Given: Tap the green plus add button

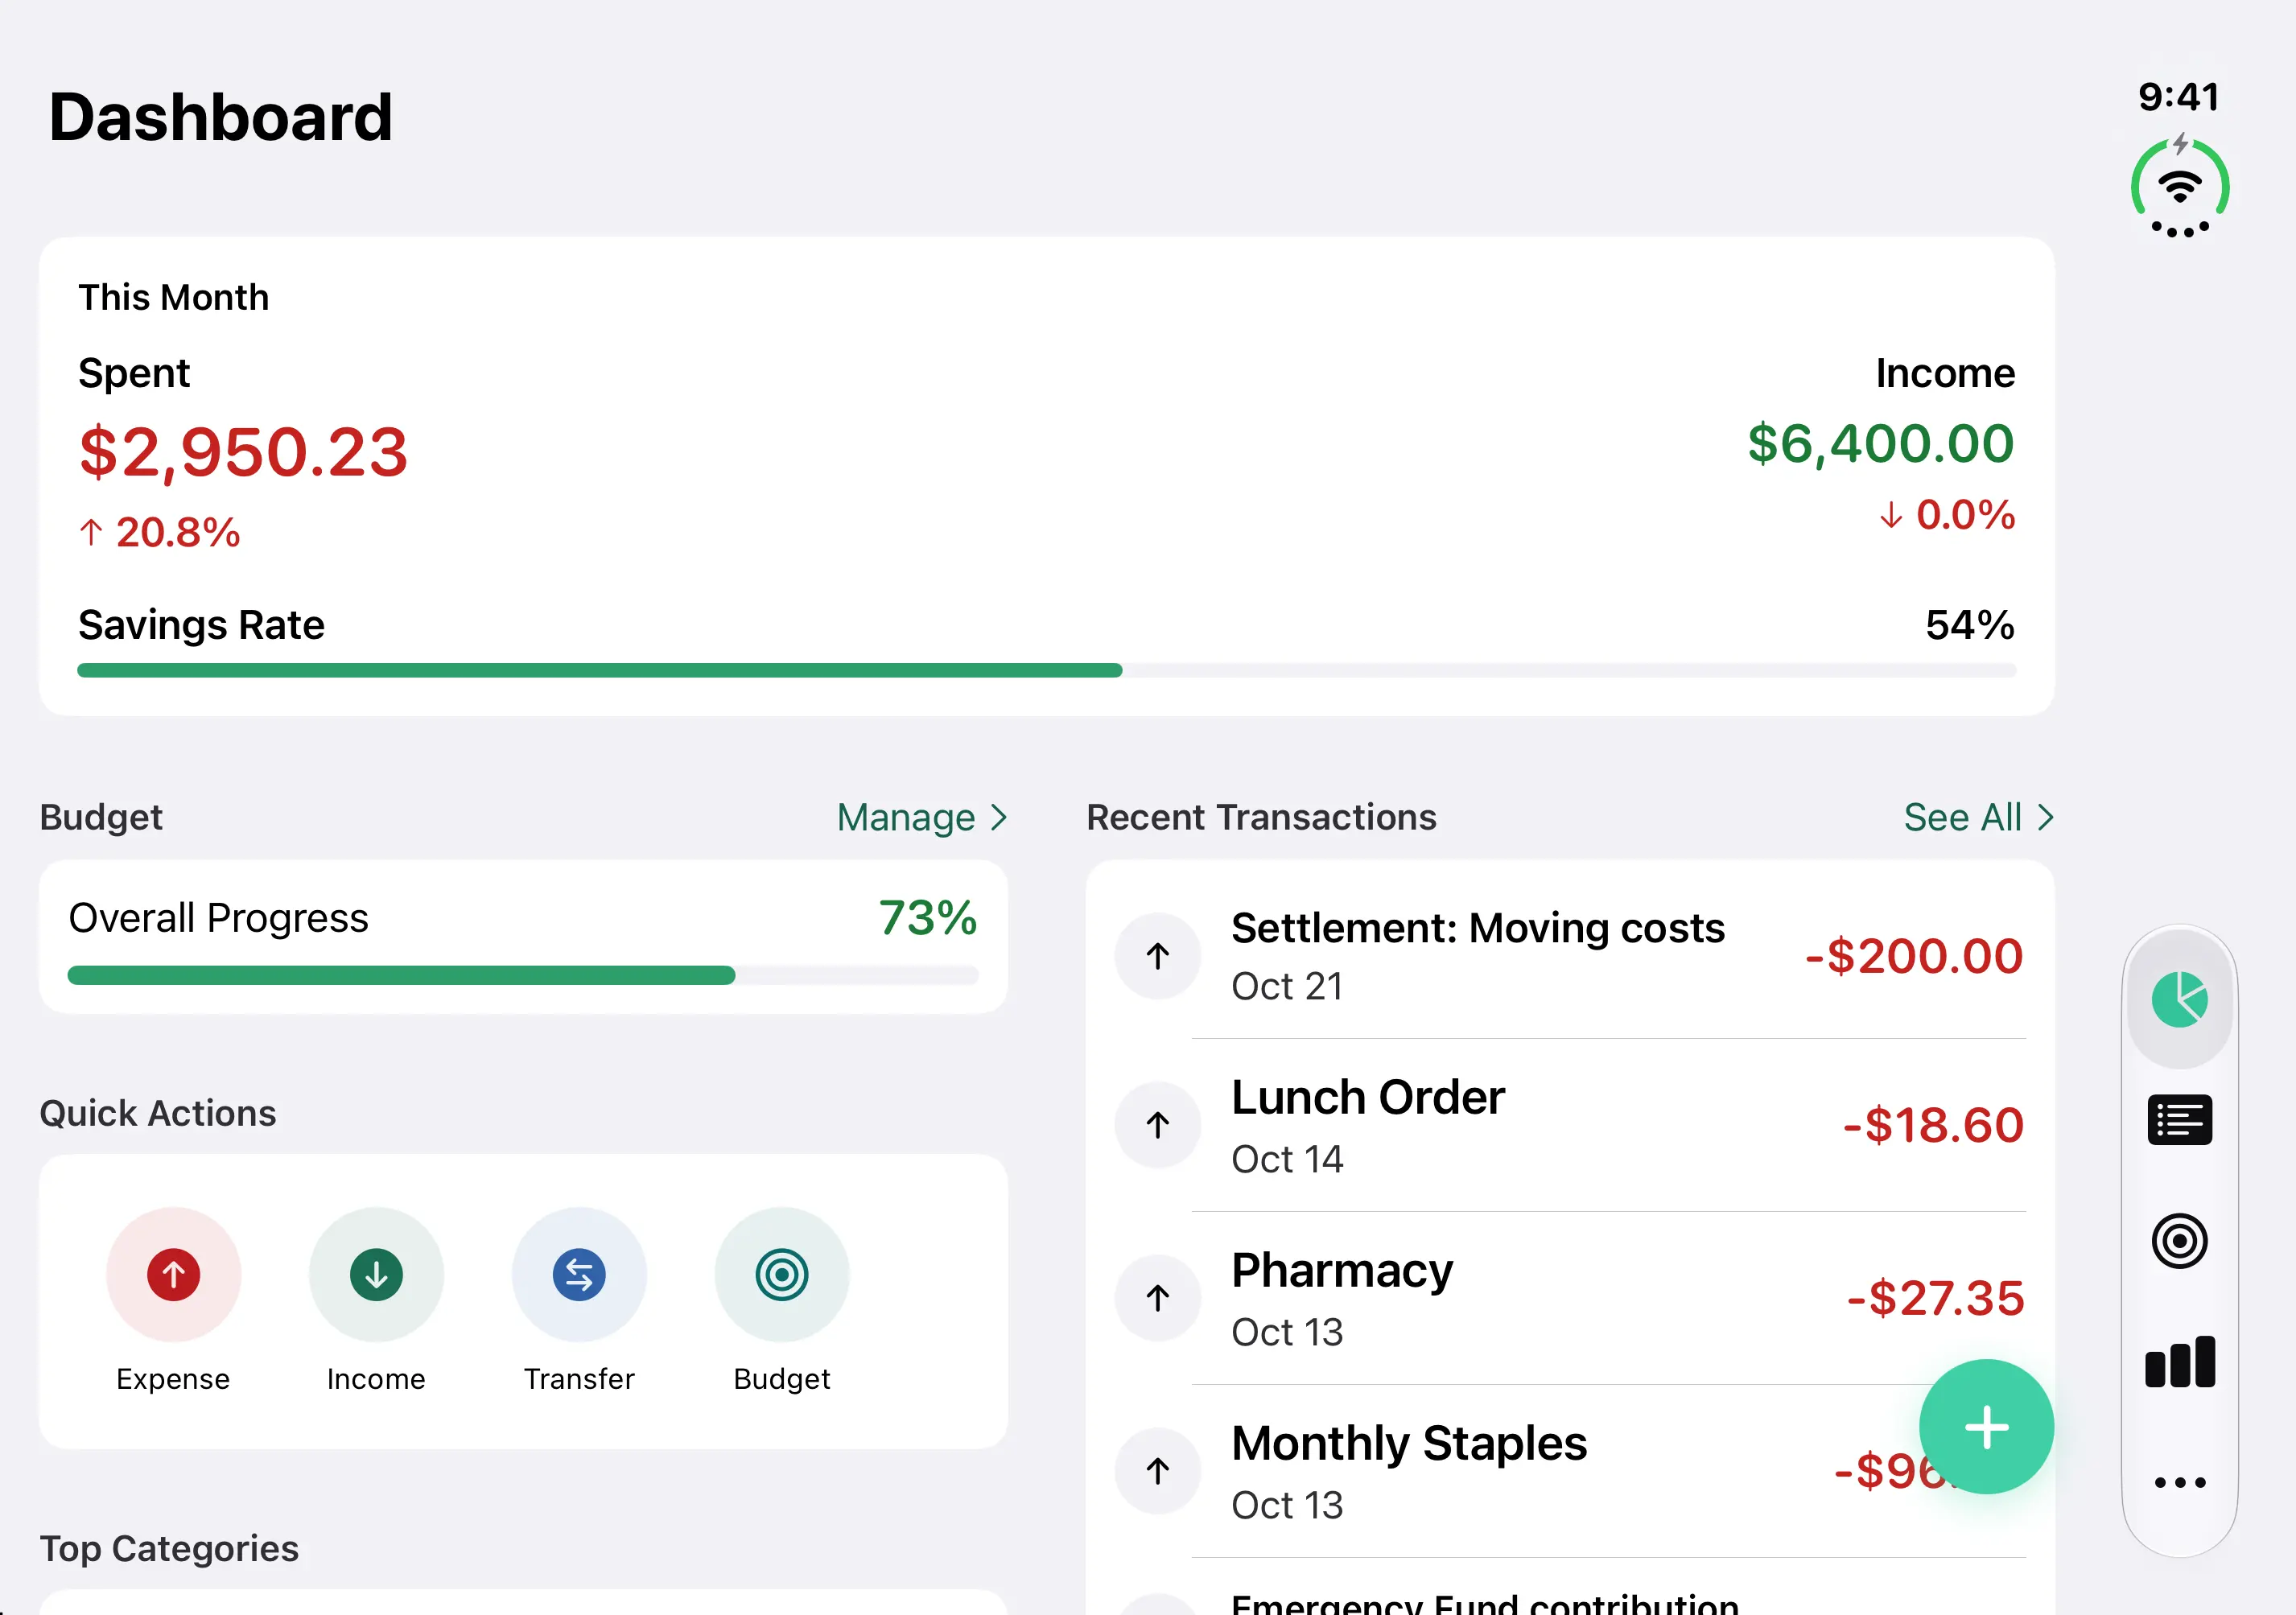Looking at the screenshot, I should [x=1986, y=1427].
